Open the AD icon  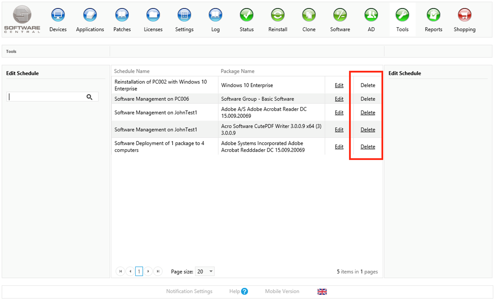(371, 15)
